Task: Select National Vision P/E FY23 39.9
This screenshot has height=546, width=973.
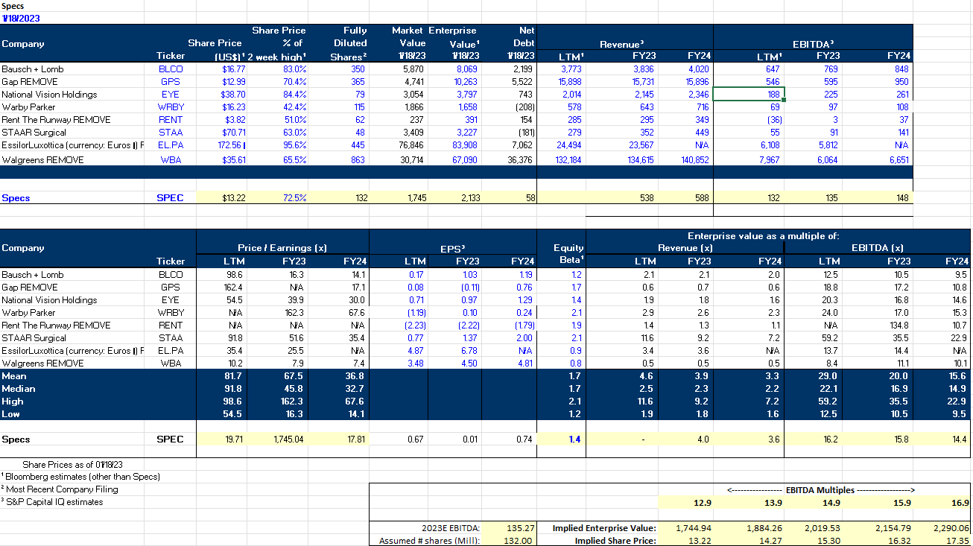Action: click(x=297, y=300)
